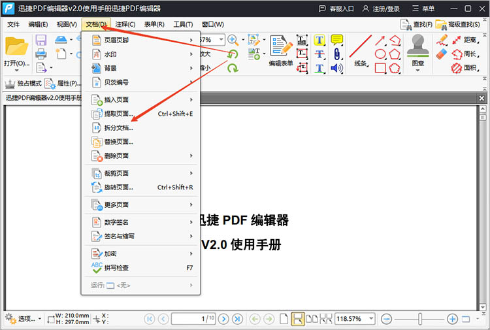Select the Area measuring tool

465,68
